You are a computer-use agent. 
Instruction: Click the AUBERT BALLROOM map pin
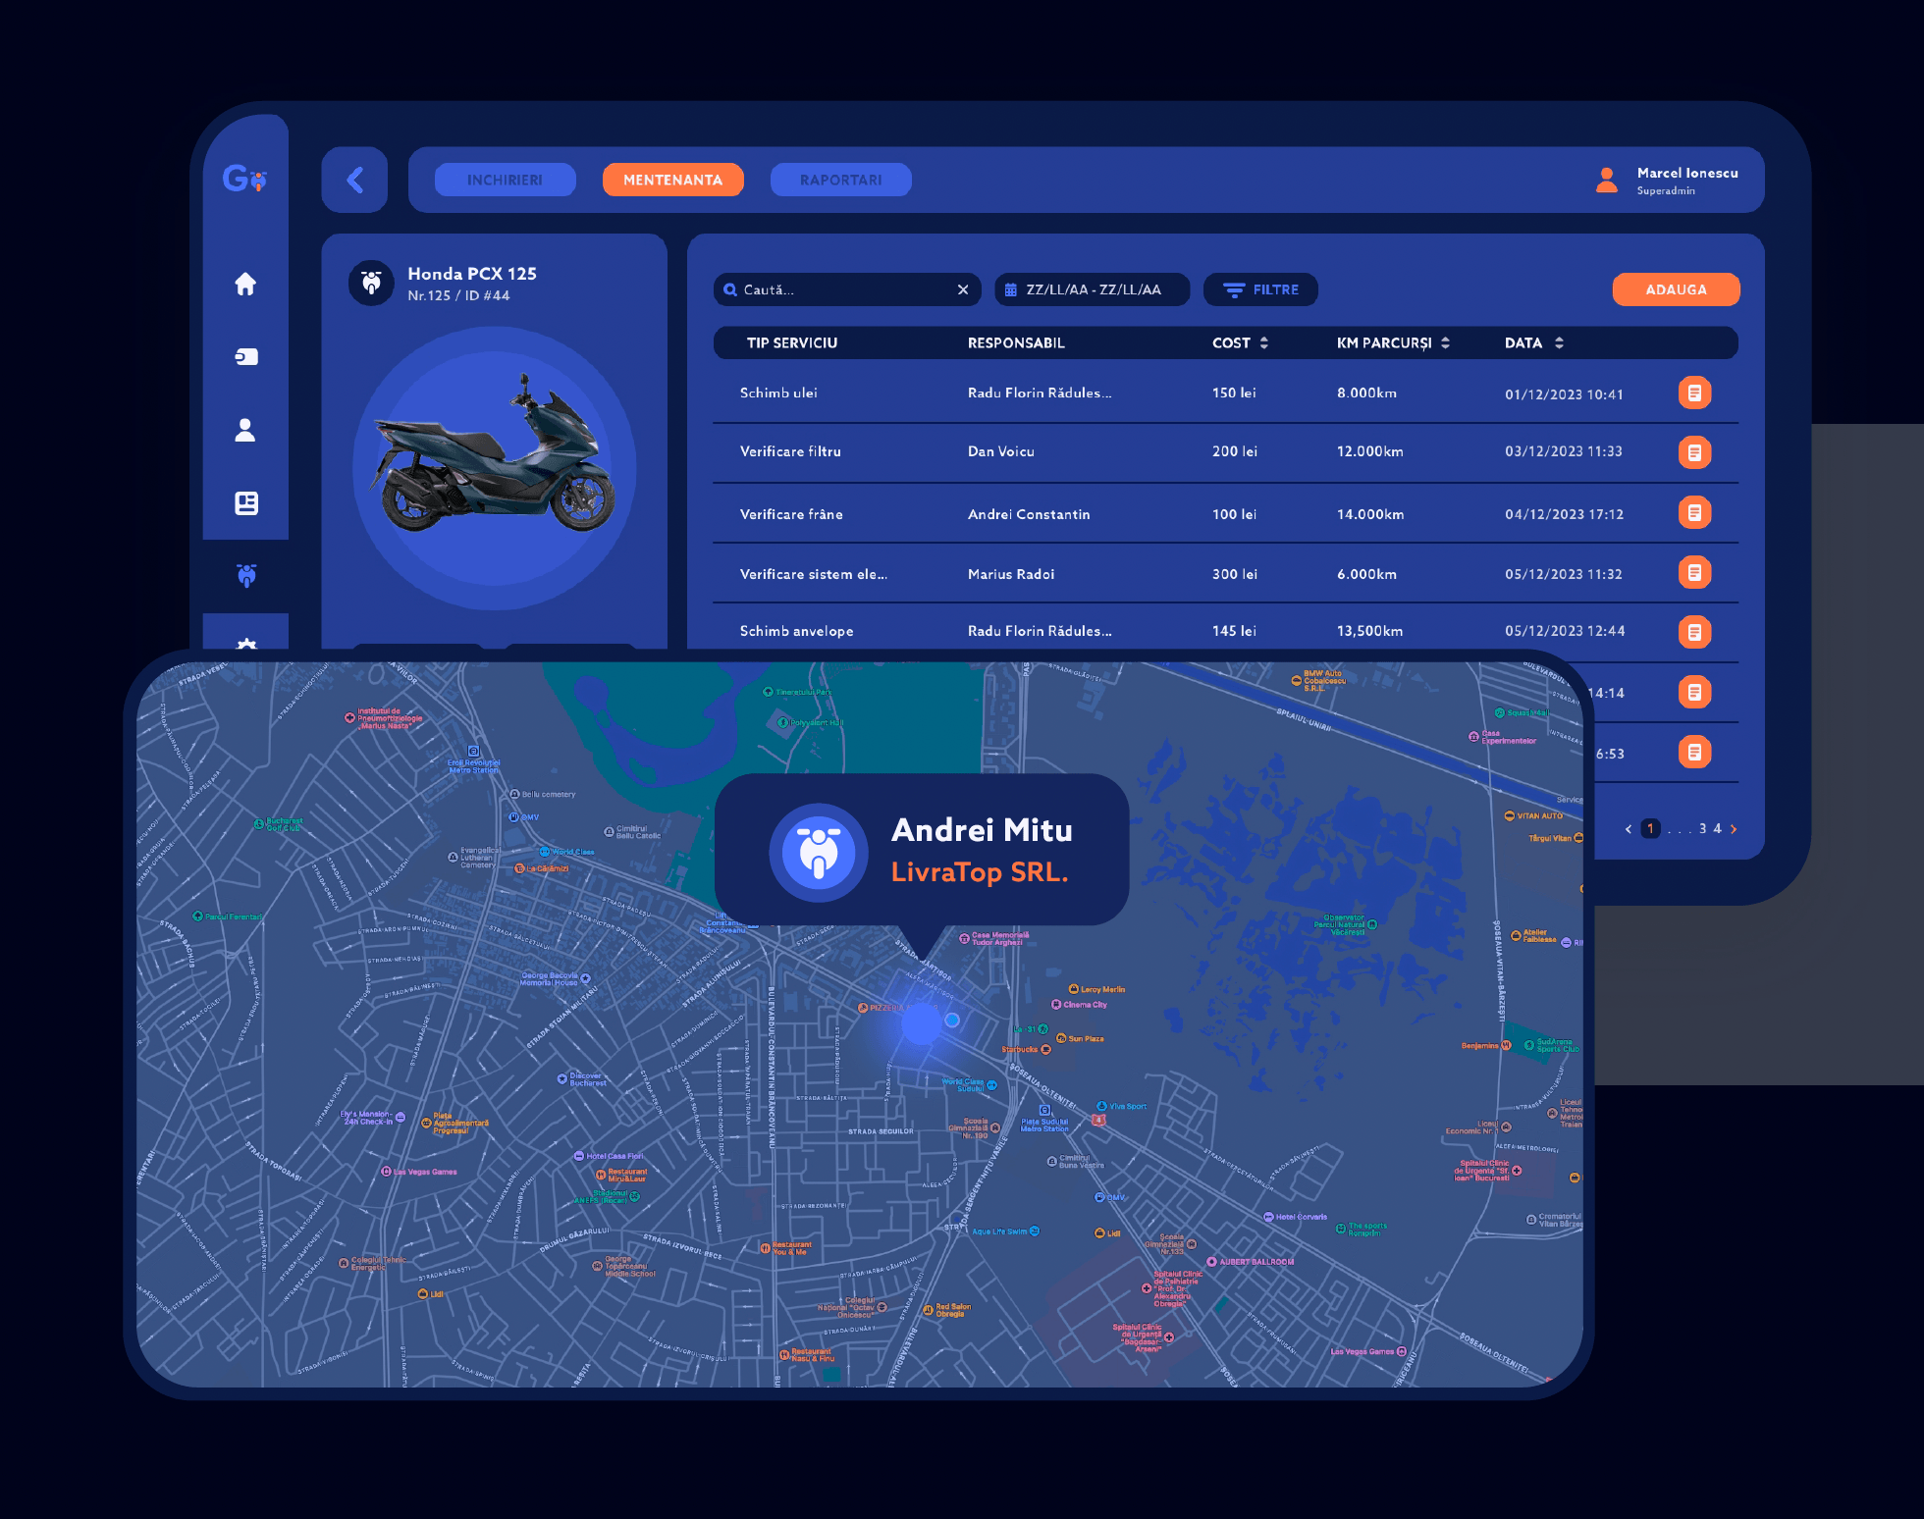(x=1212, y=1261)
